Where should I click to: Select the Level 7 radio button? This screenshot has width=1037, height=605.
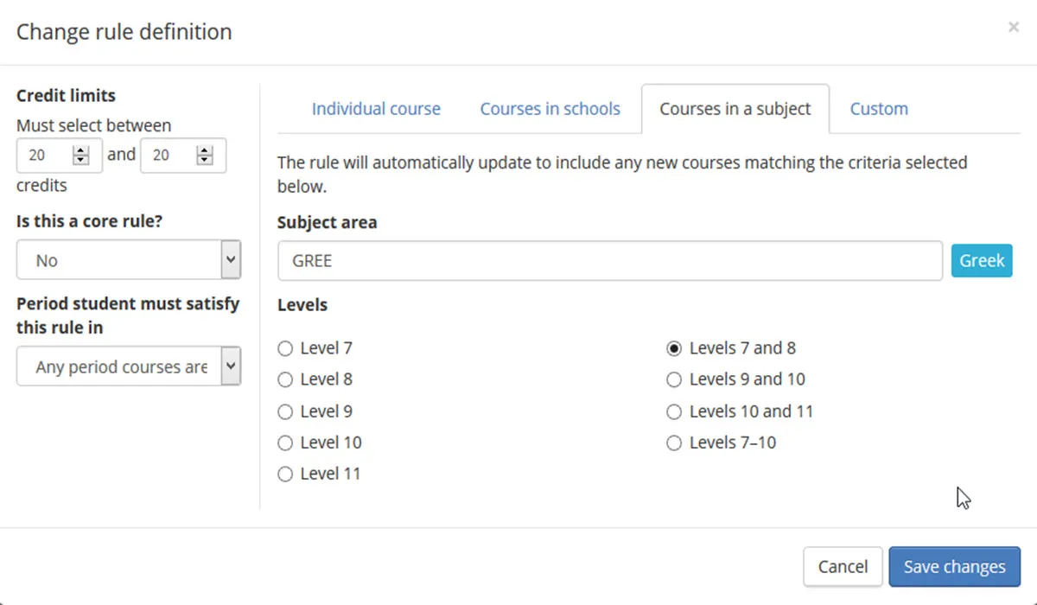(285, 349)
